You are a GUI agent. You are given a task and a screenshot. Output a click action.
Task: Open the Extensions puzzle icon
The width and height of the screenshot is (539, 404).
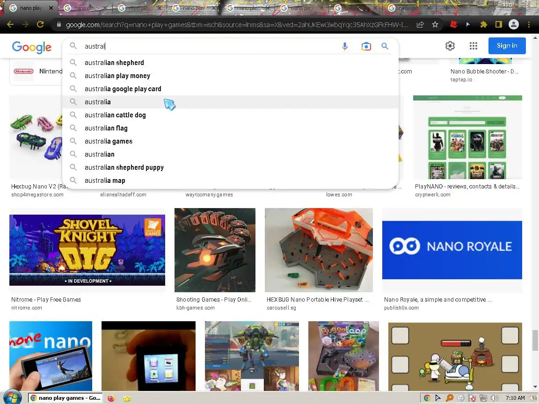(484, 24)
